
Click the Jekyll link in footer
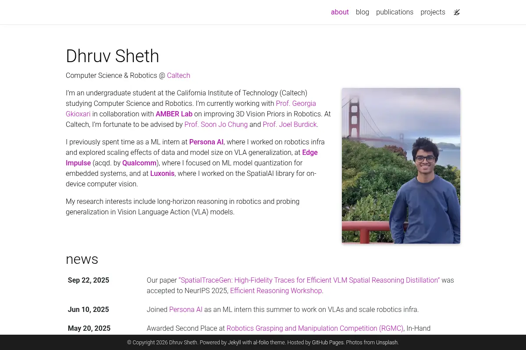(234, 343)
